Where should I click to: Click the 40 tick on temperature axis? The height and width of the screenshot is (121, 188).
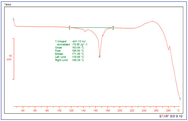click(23, 111)
